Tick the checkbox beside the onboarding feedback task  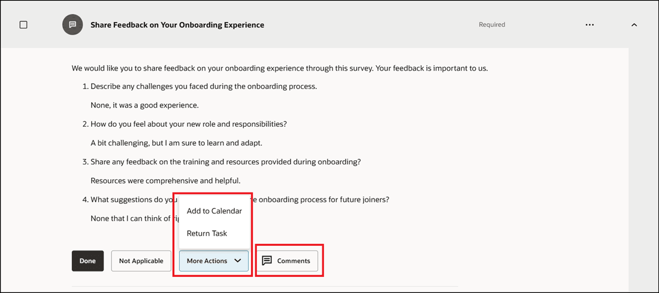click(x=23, y=25)
